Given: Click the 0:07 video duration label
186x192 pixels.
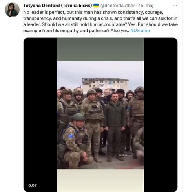Looking at the screenshot, I should (x=33, y=185).
